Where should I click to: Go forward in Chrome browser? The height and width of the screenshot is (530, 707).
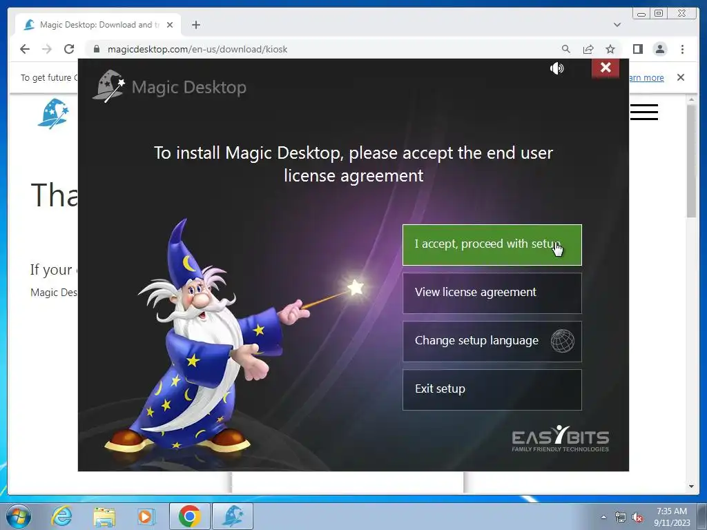(47, 49)
